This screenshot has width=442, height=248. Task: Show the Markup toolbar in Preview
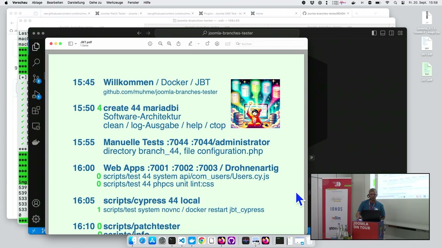click(217, 44)
